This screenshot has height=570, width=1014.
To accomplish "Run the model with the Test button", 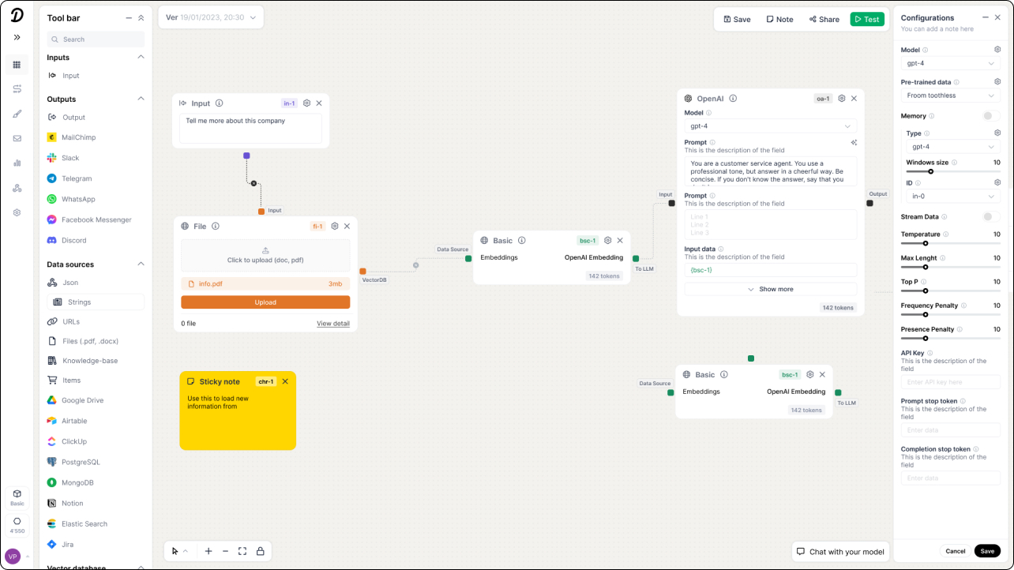I will point(867,18).
